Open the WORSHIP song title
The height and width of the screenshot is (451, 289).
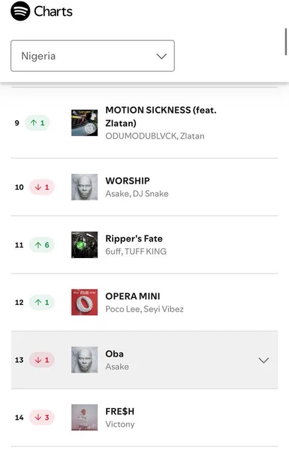click(x=128, y=180)
